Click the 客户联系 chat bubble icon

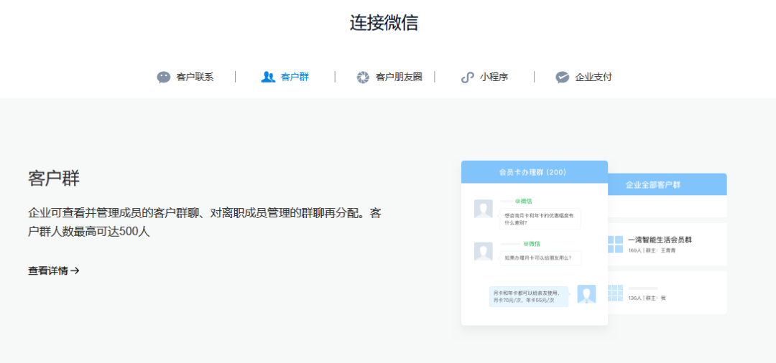(164, 77)
